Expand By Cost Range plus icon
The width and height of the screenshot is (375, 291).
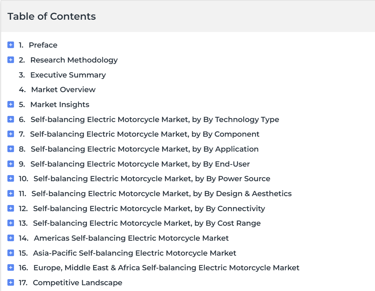point(11,223)
